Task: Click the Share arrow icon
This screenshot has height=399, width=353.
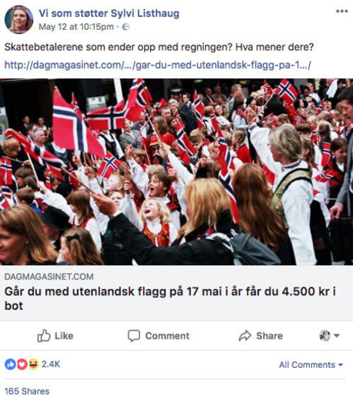Action: 245,336
